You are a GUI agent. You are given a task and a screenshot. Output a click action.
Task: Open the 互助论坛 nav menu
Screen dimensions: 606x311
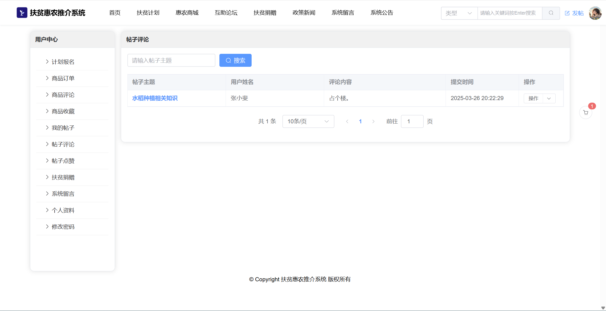pyautogui.click(x=226, y=13)
